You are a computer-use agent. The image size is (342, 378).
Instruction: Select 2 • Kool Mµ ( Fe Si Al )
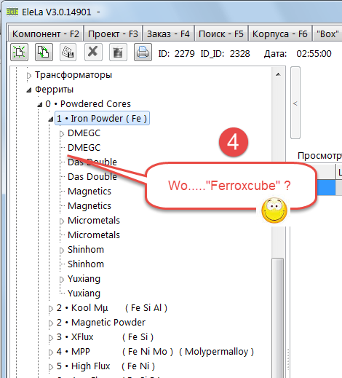click(112, 308)
